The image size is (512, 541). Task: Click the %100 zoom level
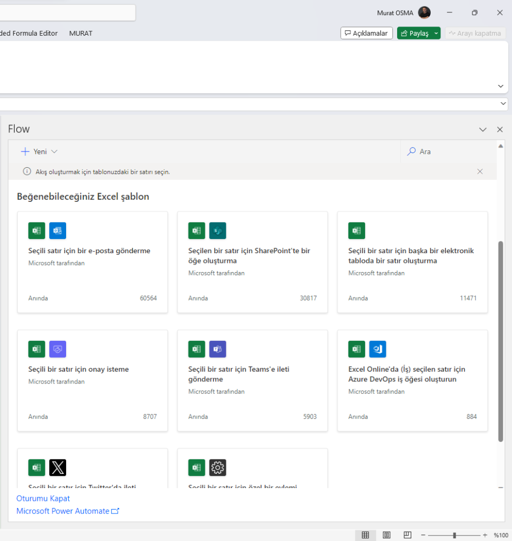click(x=501, y=535)
